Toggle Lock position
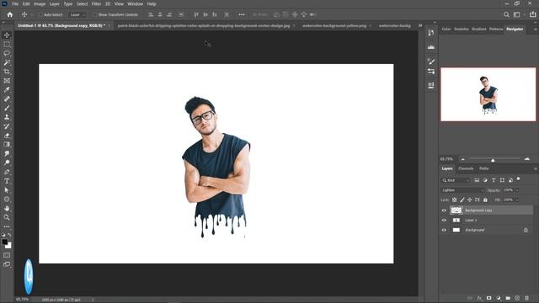Viewport: 539px width, 303px height. [x=470, y=199]
